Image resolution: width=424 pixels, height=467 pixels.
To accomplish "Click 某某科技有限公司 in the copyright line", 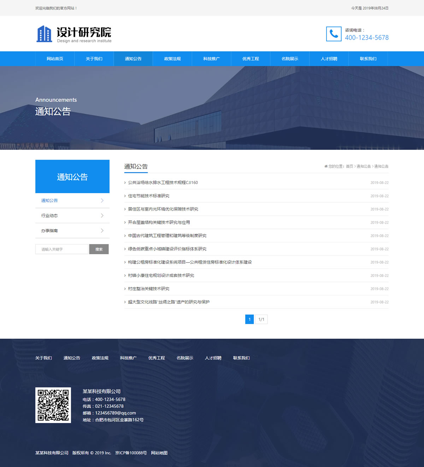I will (x=52, y=453).
